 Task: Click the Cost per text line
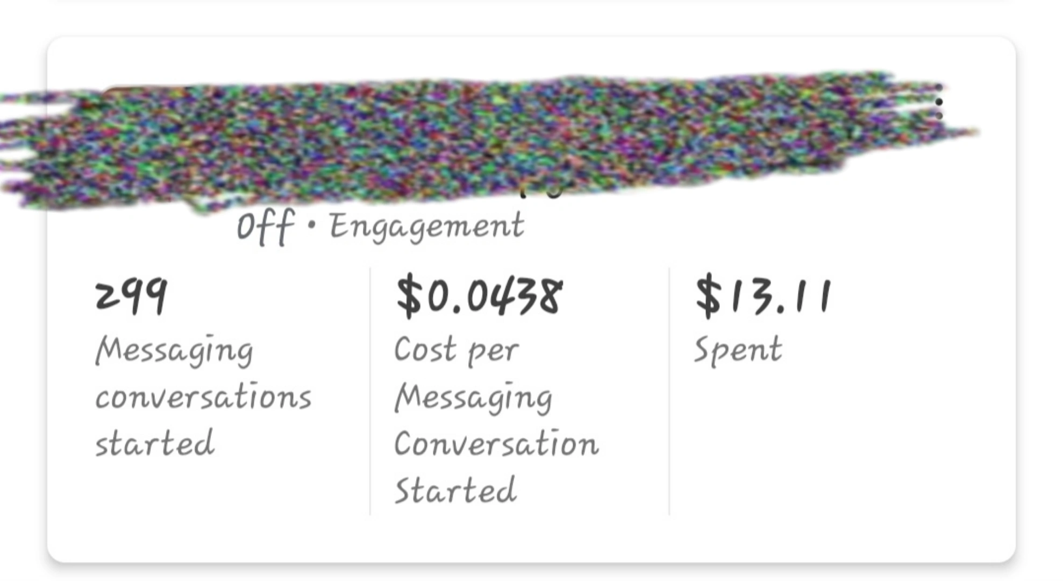(x=456, y=350)
